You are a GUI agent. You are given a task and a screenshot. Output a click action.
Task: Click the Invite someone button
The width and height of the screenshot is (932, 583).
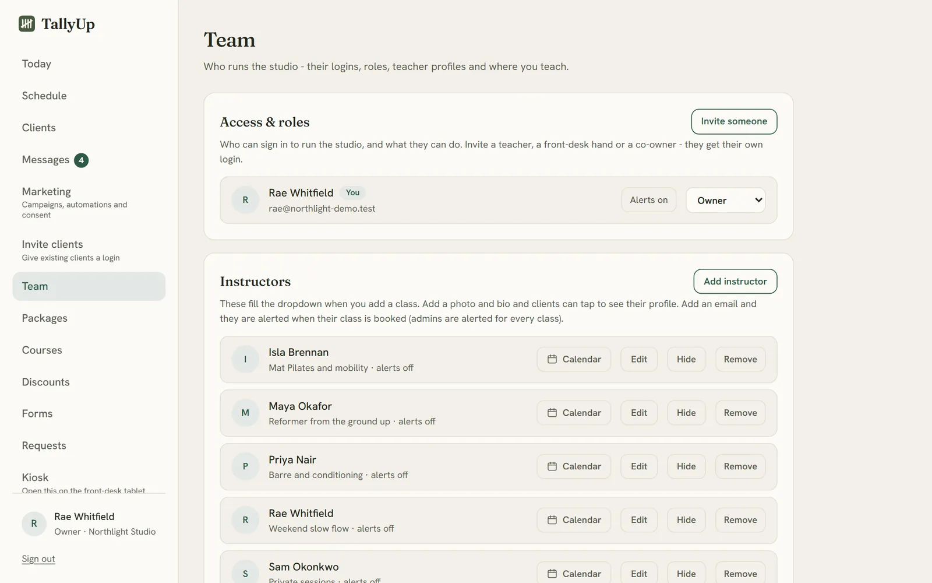coord(734,121)
